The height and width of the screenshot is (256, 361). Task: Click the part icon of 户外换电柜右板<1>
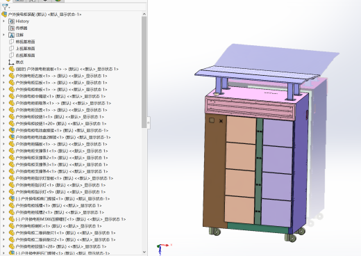coord(12,76)
